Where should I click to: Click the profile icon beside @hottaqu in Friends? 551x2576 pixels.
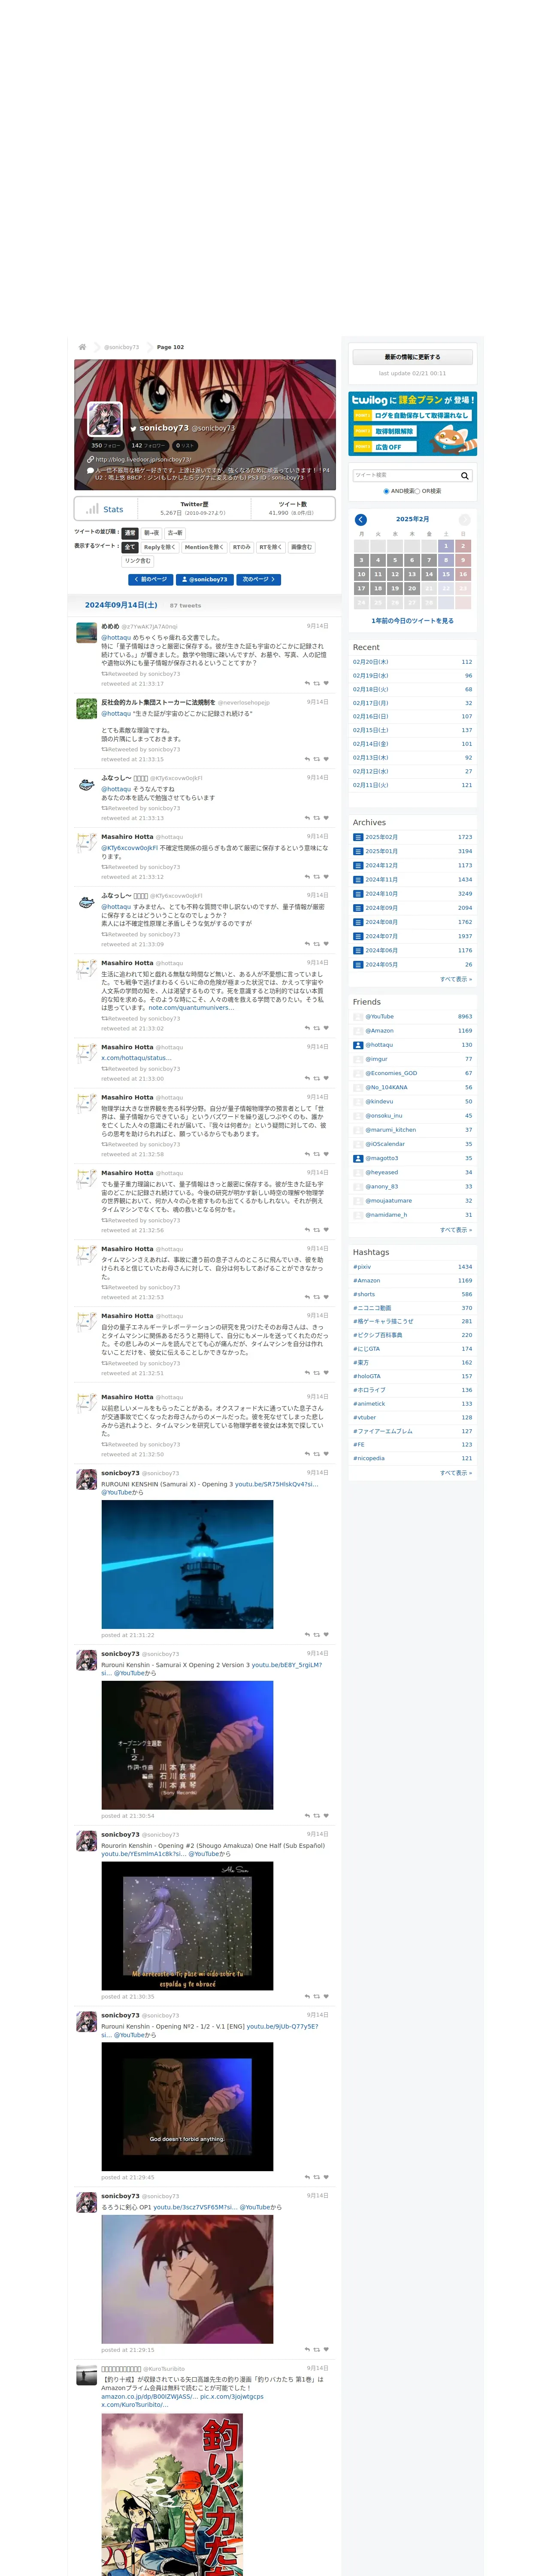pyautogui.click(x=358, y=1045)
